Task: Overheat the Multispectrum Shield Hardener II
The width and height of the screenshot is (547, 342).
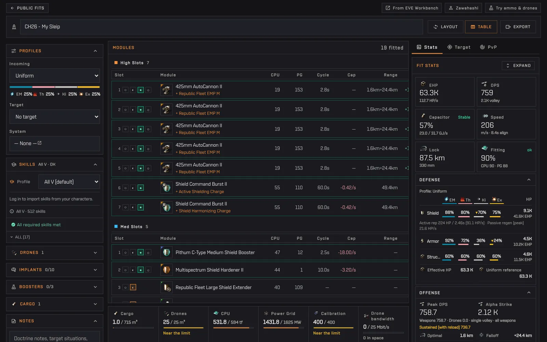Action: tap(148, 270)
